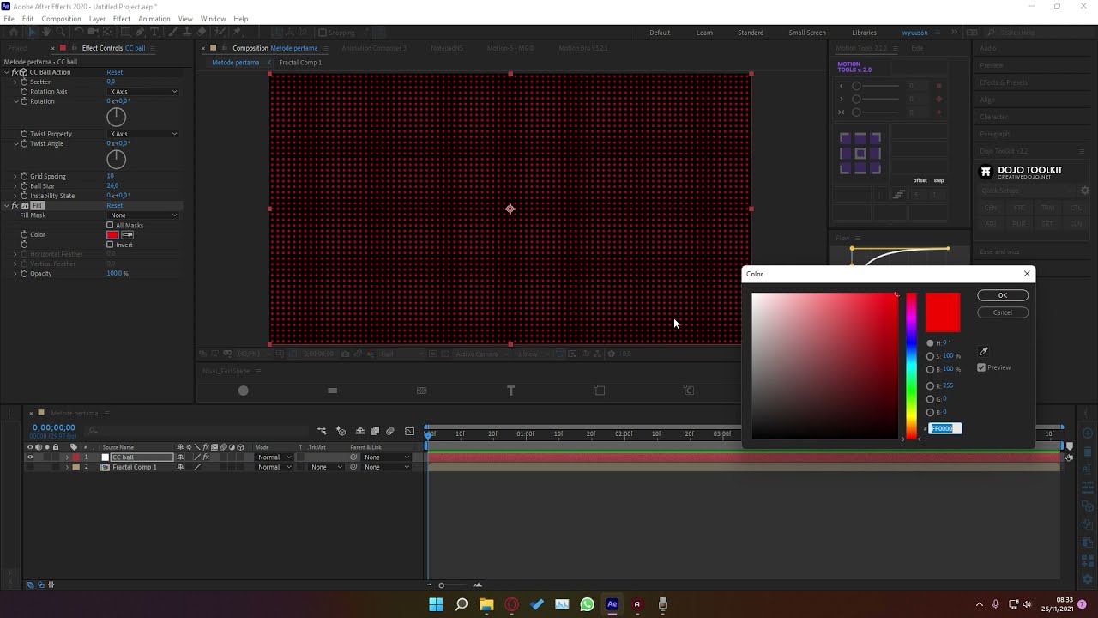Reset the Fill effect

114,206
